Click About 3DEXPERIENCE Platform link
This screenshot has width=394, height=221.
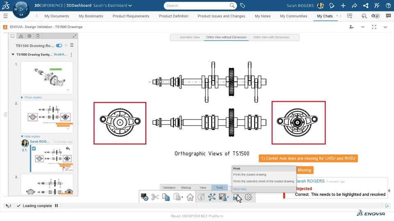197,216
